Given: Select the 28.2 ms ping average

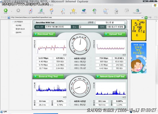Looking at the screenshot, I should tap(42, 105).
